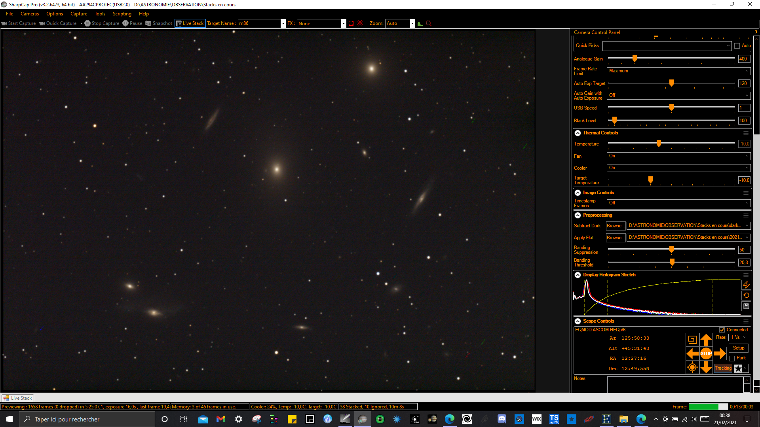This screenshot has height=427, width=760.
Task: Open the Frame Rate Limit dropdown
Action: [678, 71]
